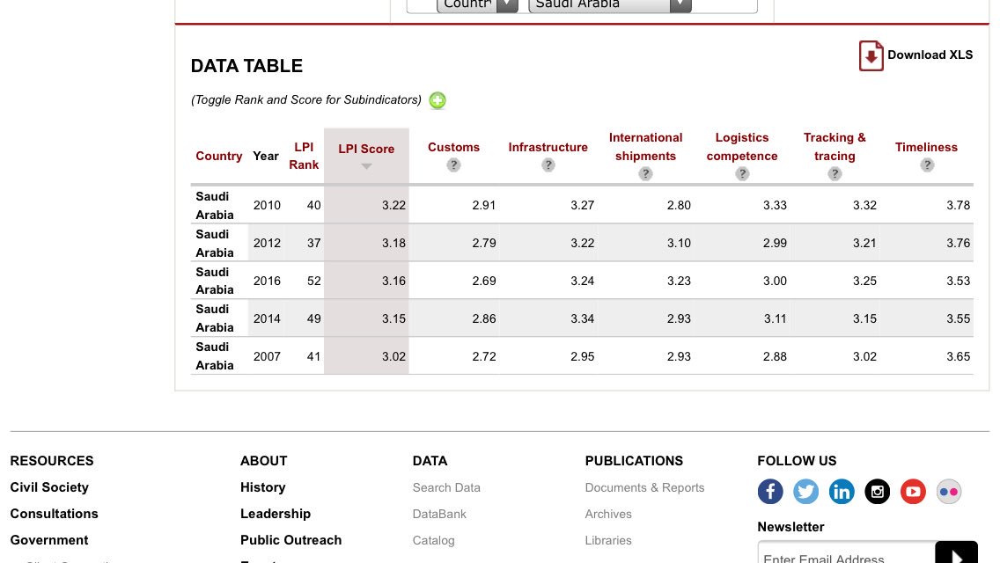Open help icon under Logistics competence

742,173
